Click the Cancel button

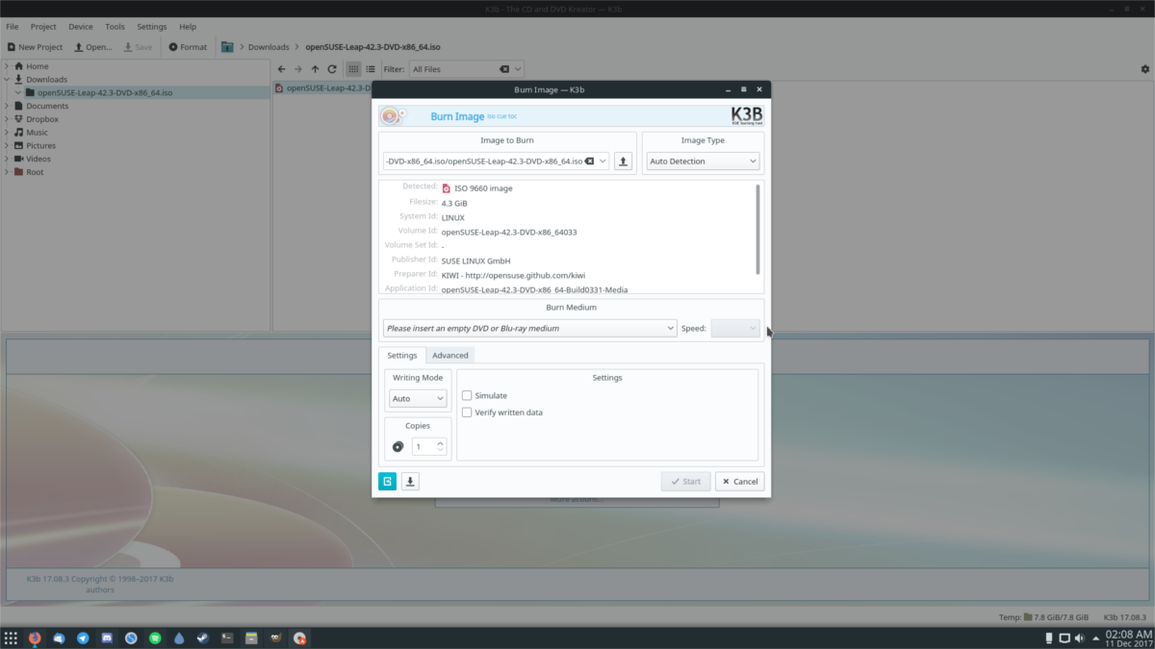739,481
